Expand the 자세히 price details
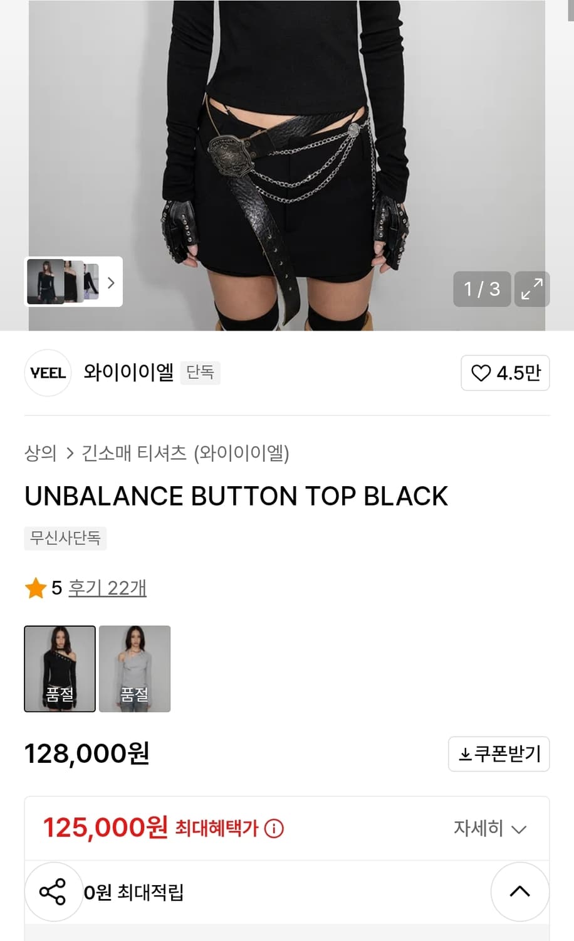This screenshot has height=941, width=574. (x=489, y=829)
